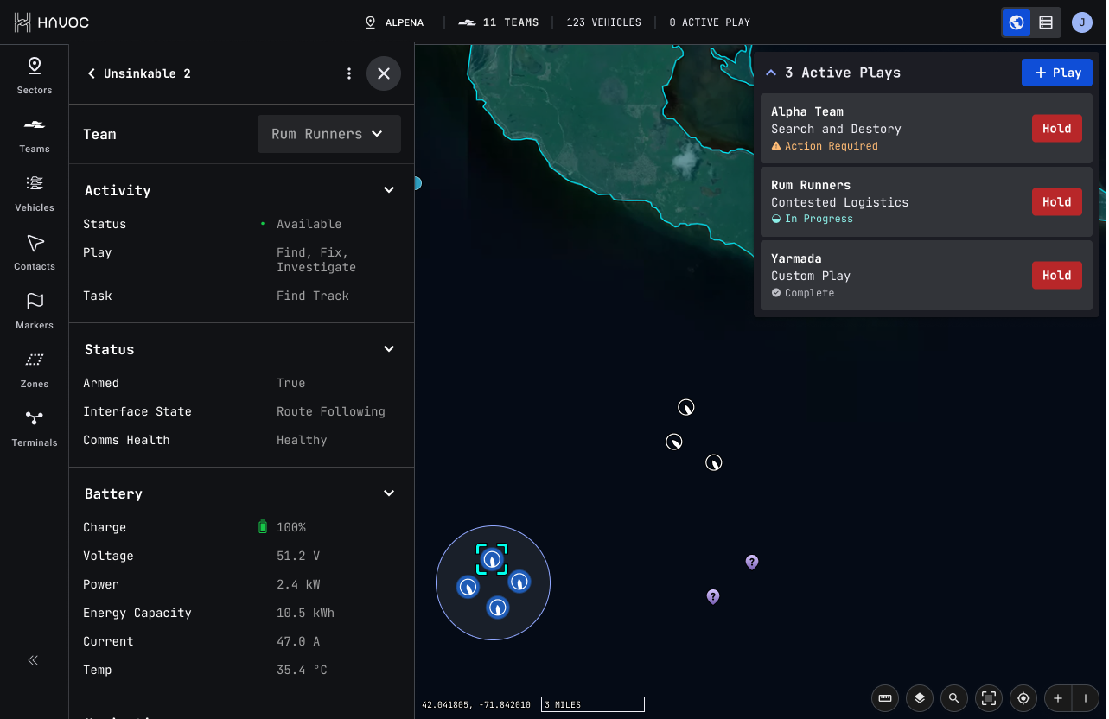Click the upper purple unknown contact marker
Viewport: 1109px width, 719px height.
point(752,563)
